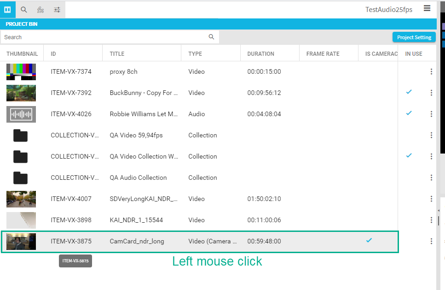The height and width of the screenshot is (290, 445).
Task: Open the kebab menu for SDVeryLongKAI_NDR video
Action: click(431, 199)
